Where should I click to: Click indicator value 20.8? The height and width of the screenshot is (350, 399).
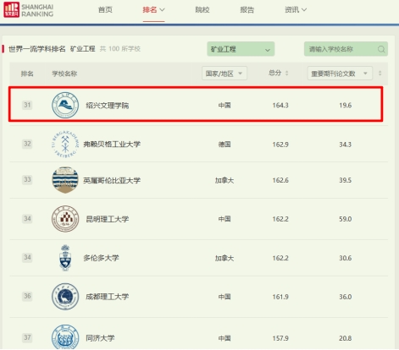[346, 338]
